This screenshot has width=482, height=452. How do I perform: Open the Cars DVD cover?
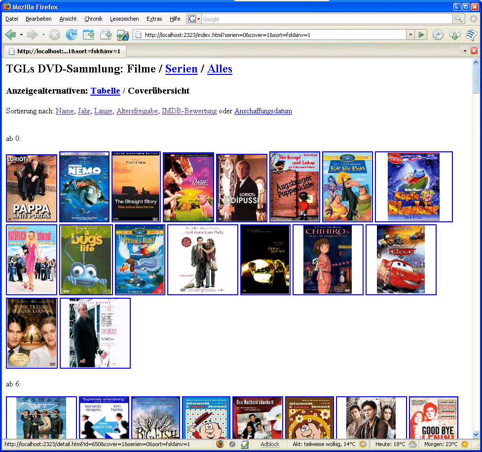coord(401,260)
